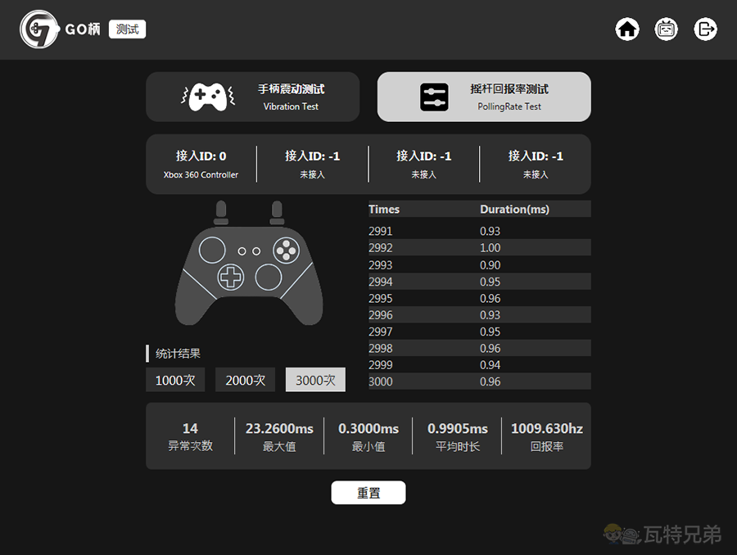
Task: Click the Duration(ms) column header
Action: tap(515, 209)
